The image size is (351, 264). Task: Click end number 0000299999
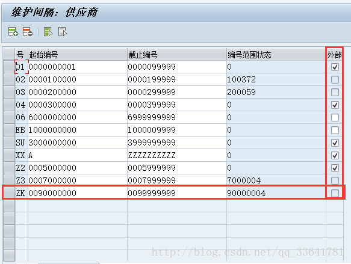(x=177, y=92)
